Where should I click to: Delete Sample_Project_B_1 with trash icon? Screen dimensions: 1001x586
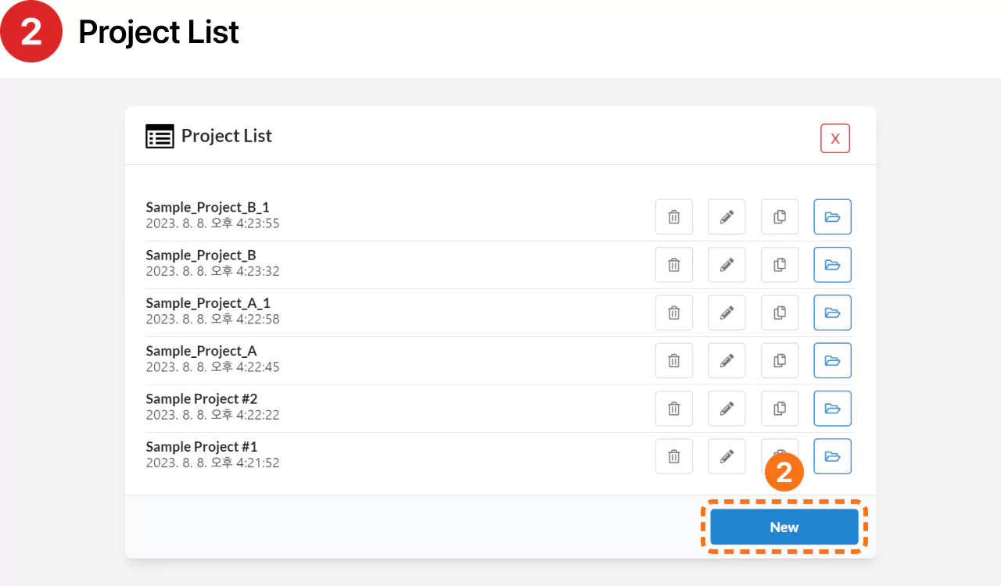coord(673,217)
